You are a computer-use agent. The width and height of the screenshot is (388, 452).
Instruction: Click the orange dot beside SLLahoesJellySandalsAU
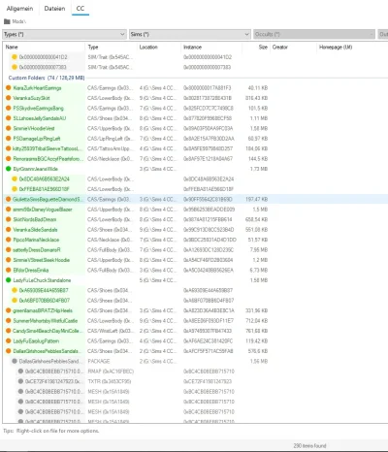click(x=9, y=118)
